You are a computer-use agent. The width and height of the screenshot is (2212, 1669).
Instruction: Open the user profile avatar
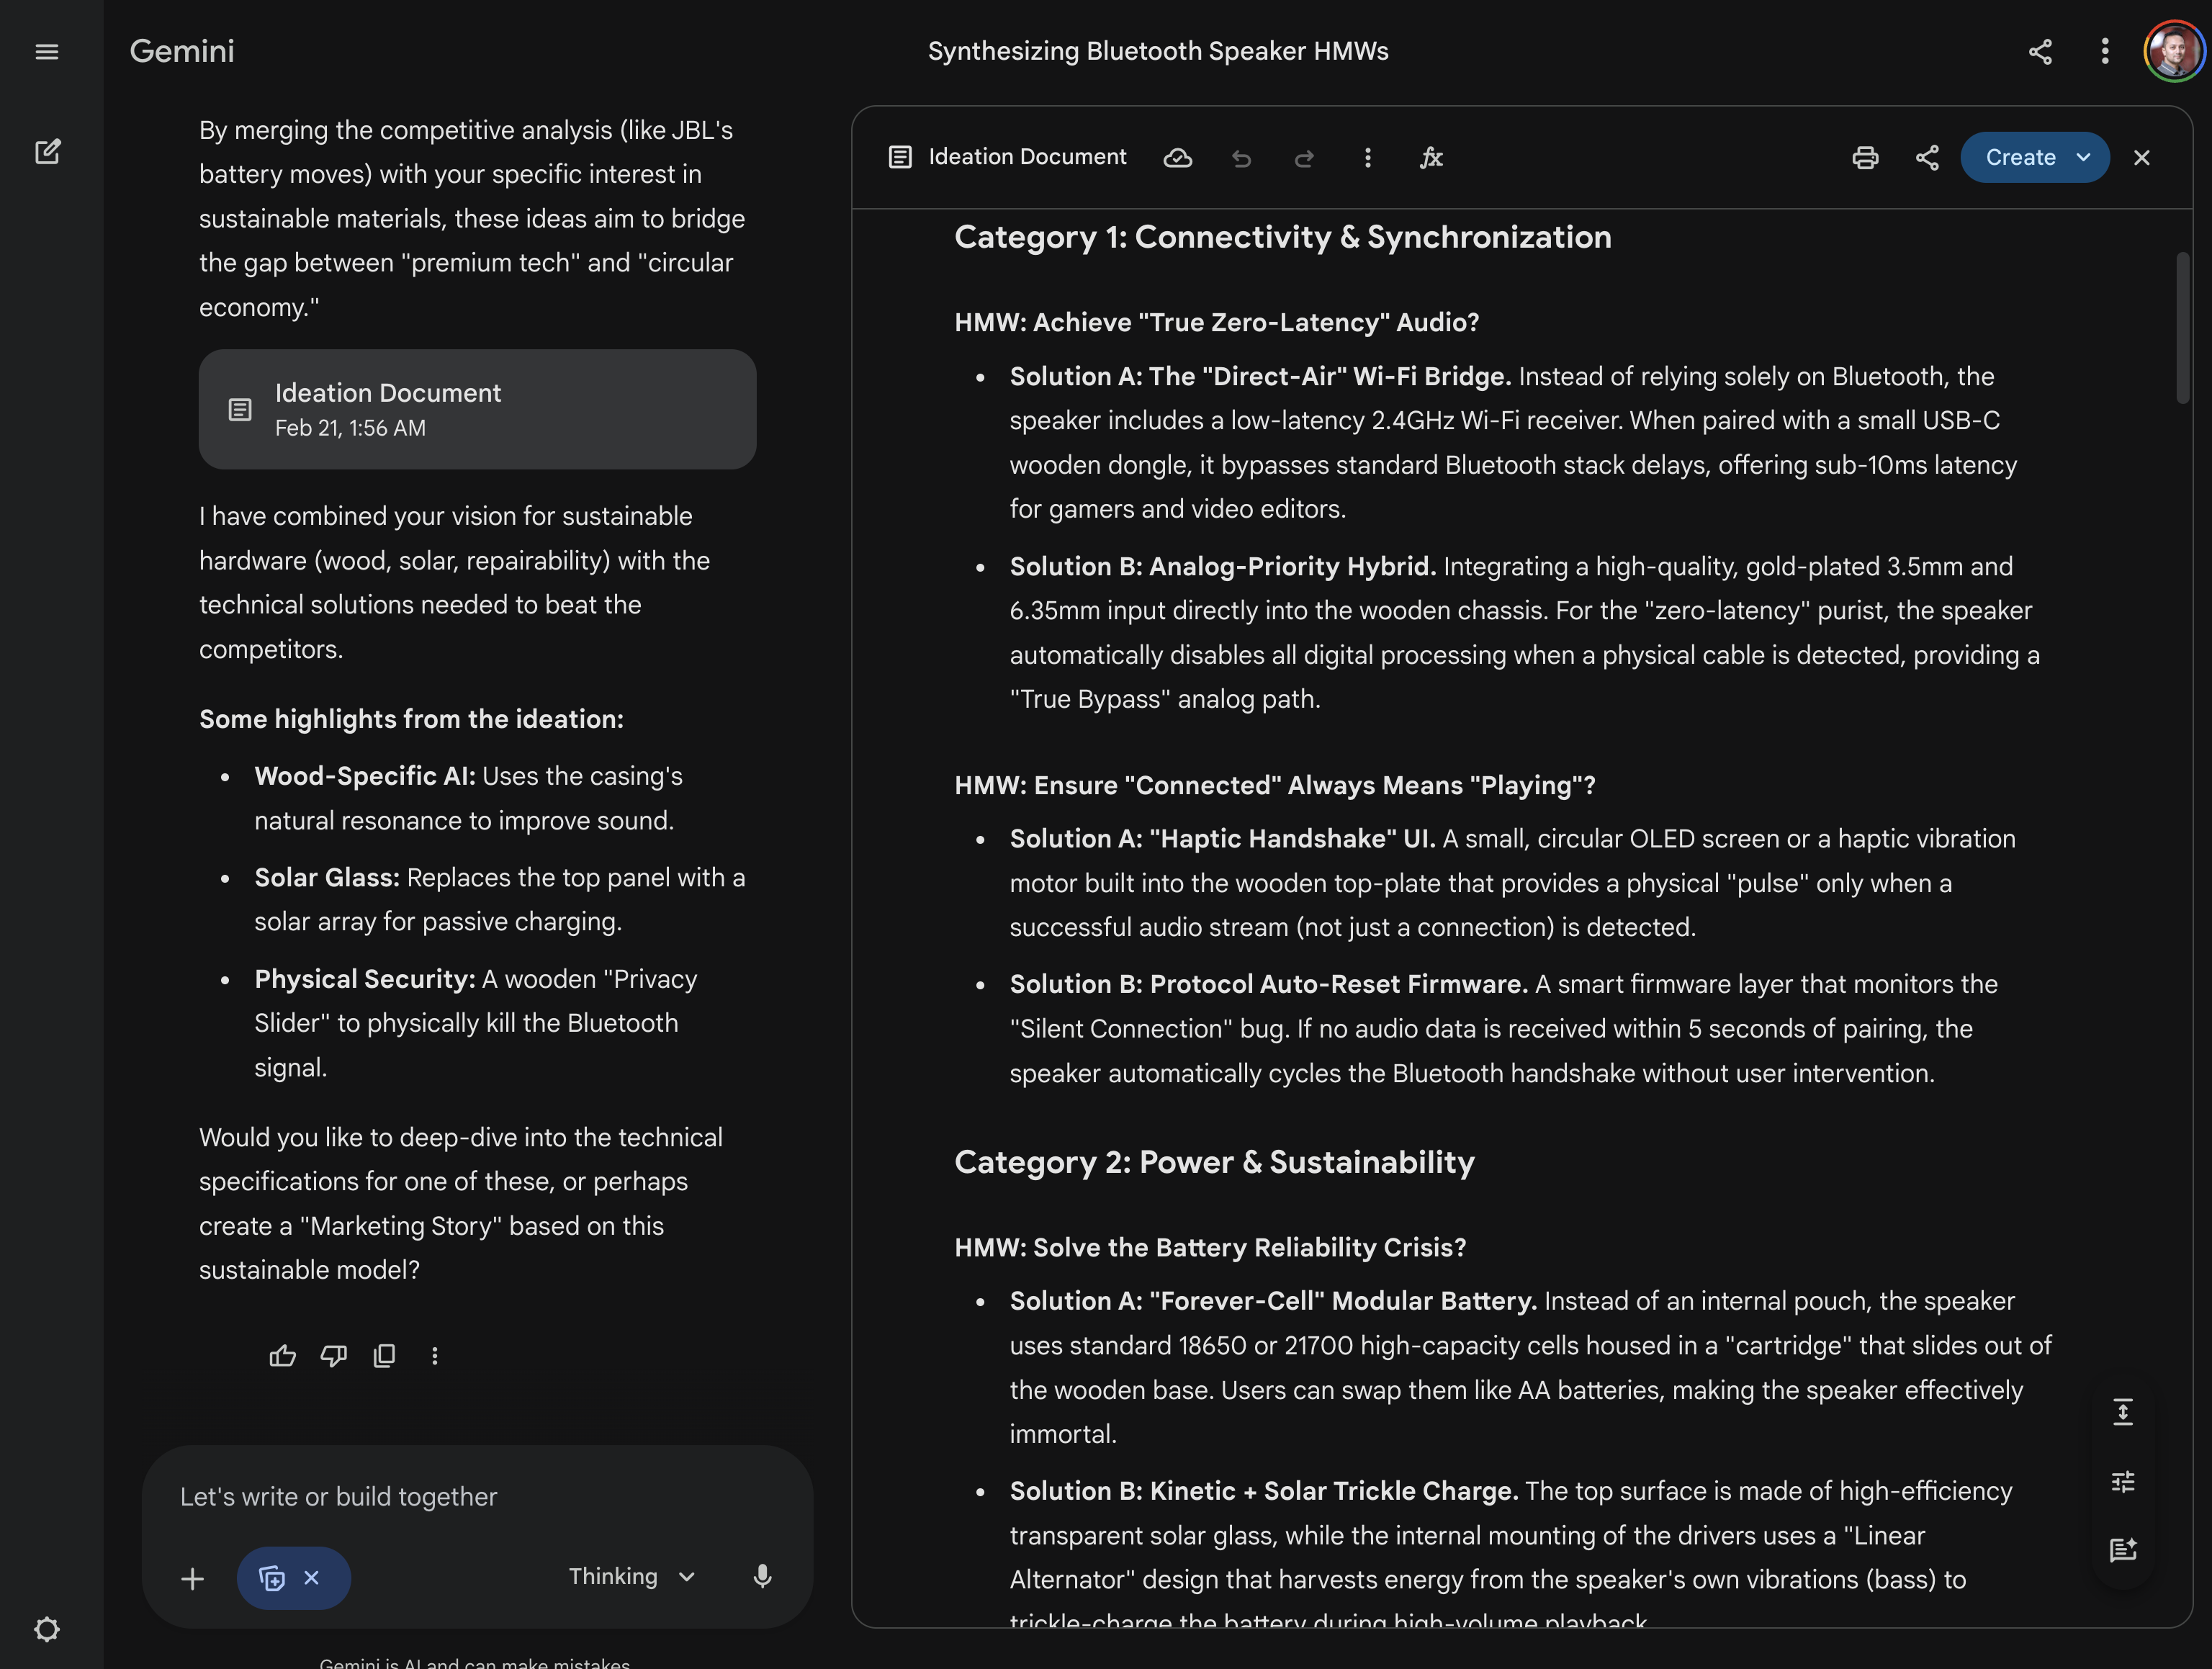(2173, 51)
